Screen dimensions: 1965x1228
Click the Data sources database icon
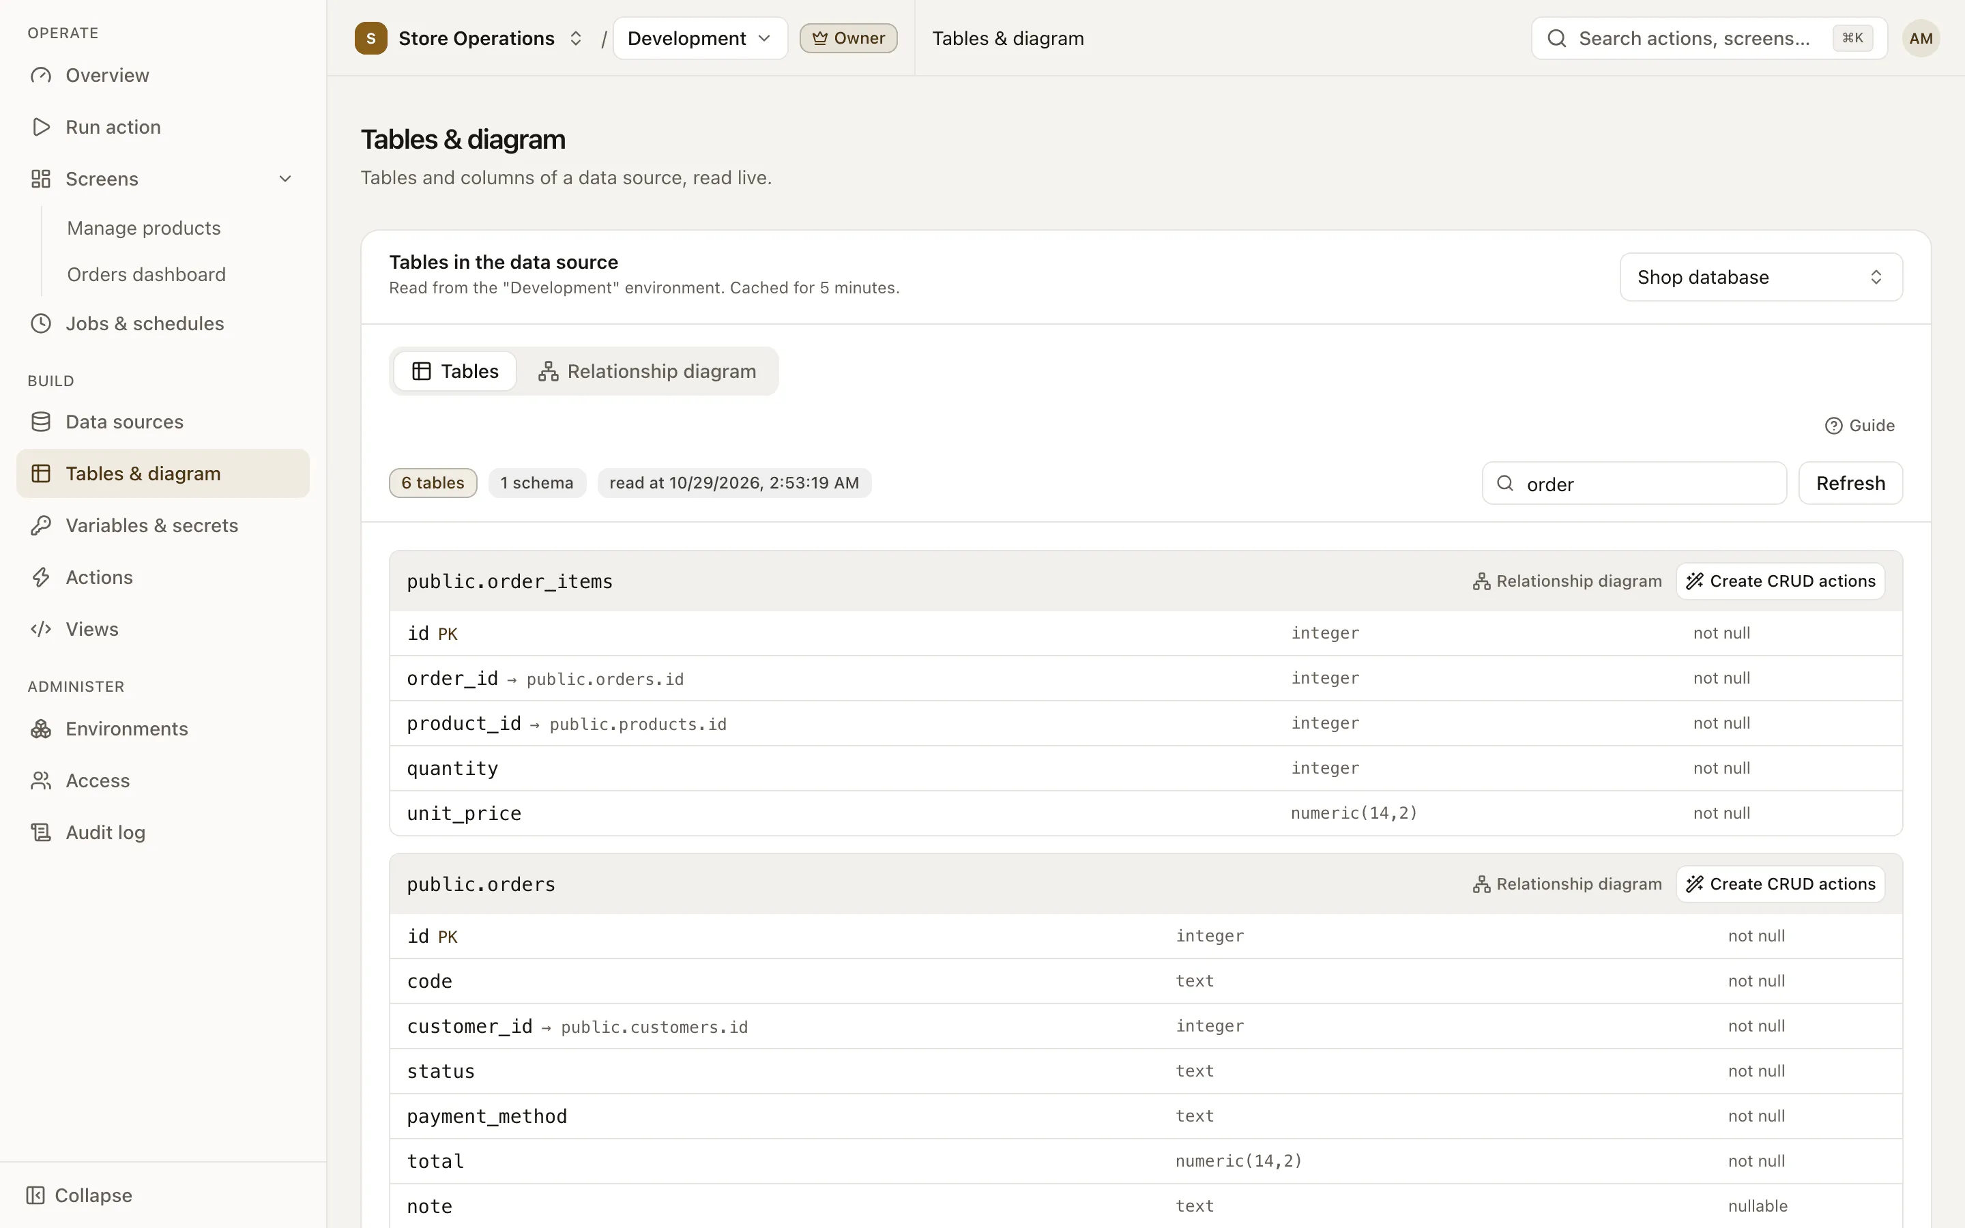point(41,422)
